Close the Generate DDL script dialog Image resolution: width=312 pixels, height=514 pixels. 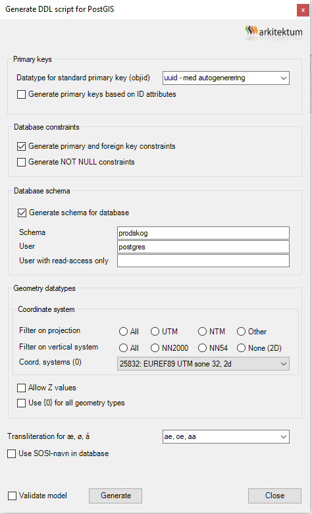[x=303, y=10]
